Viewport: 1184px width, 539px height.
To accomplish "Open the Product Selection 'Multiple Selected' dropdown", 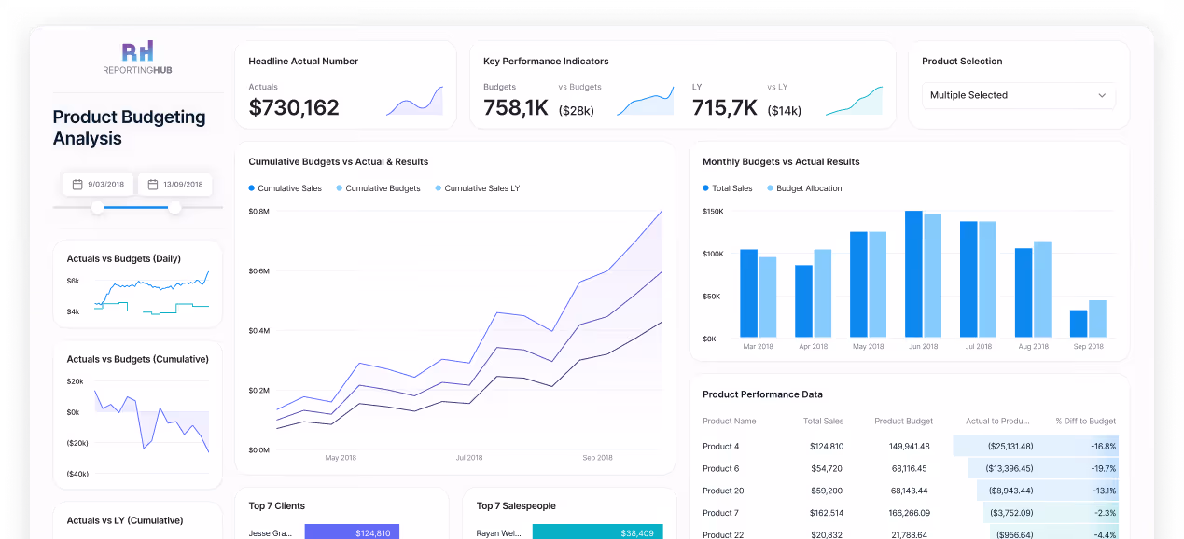I will click(x=1018, y=95).
